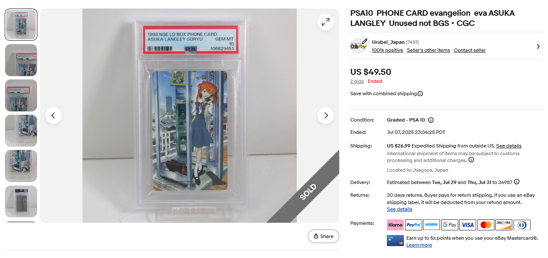Image resolution: width=548 pixels, height=258 pixels.
Task: Expand seller details with the right chevron
Action: pos(538,46)
